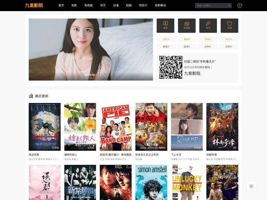The image size is (267, 200).
Task: Click the 播种的旅人 title under poster
Action: tap(71, 154)
